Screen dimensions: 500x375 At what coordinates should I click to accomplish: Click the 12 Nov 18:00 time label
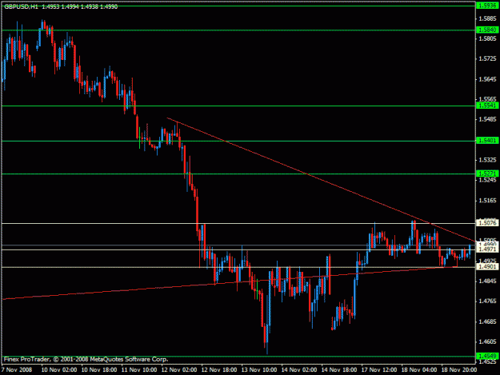click(x=219, y=370)
